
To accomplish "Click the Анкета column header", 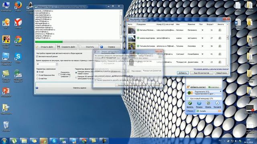I will click(220, 24).
